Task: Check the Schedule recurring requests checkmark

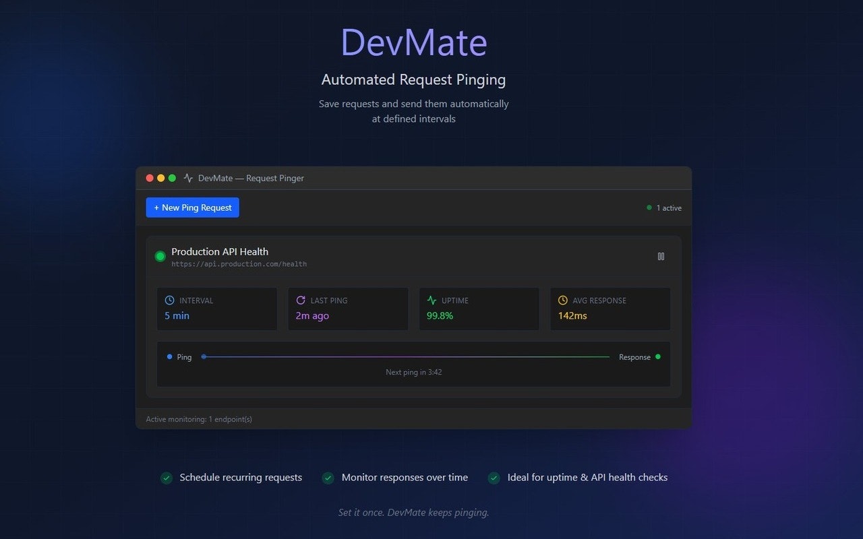Action: tap(167, 478)
